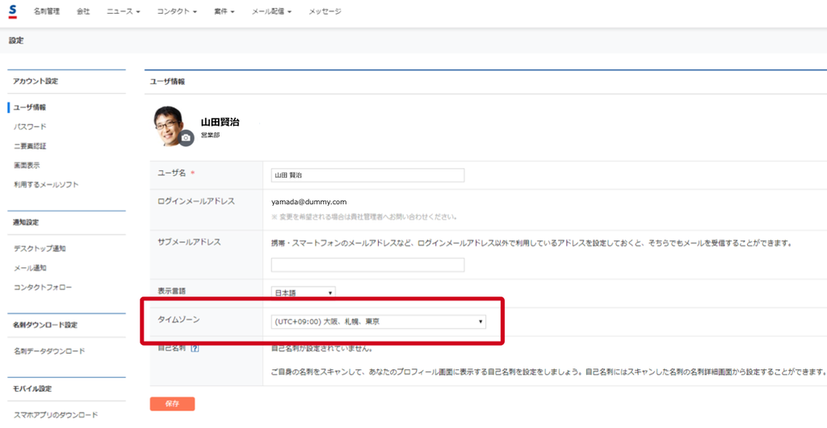Open the 会社 menu item
This screenshot has width=827, height=428.
pyautogui.click(x=83, y=11)
